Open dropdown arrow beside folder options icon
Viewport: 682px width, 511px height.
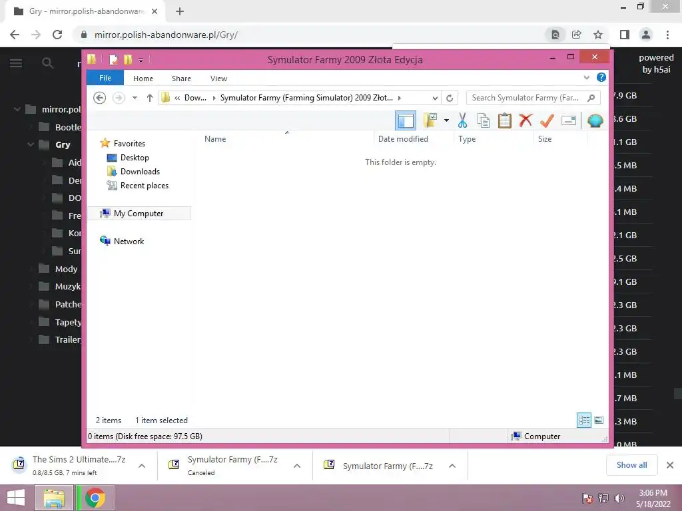pyautogui.click(x=446, y=120)
